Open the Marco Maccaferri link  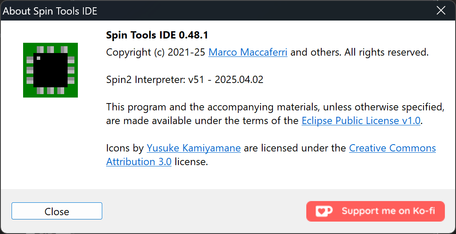pos(248,53)
